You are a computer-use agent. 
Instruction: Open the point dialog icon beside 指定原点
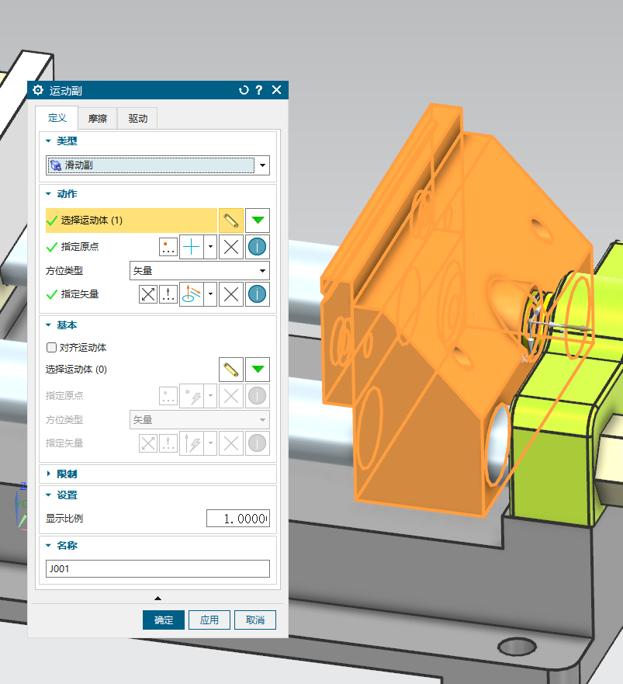point(168,247)
